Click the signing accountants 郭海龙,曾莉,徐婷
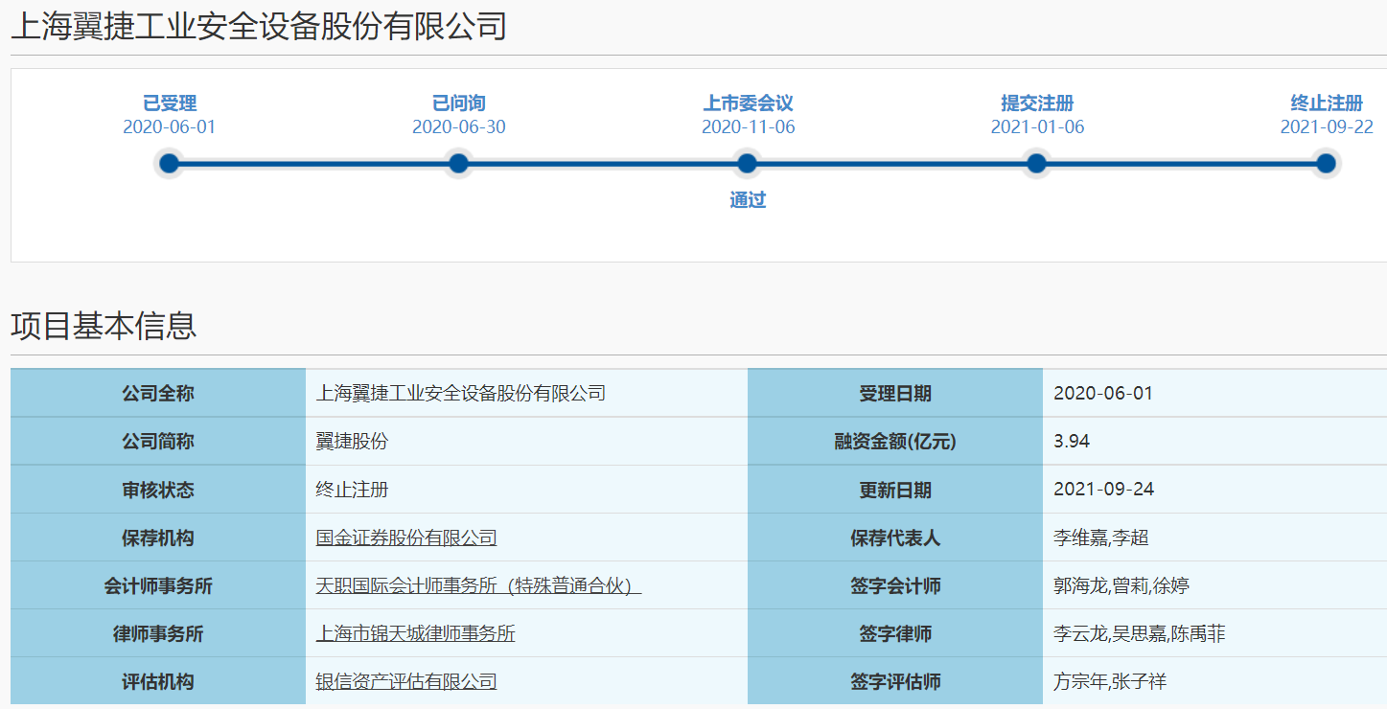This screenshot has height=709, width=1387. (x=1121, y=585)
